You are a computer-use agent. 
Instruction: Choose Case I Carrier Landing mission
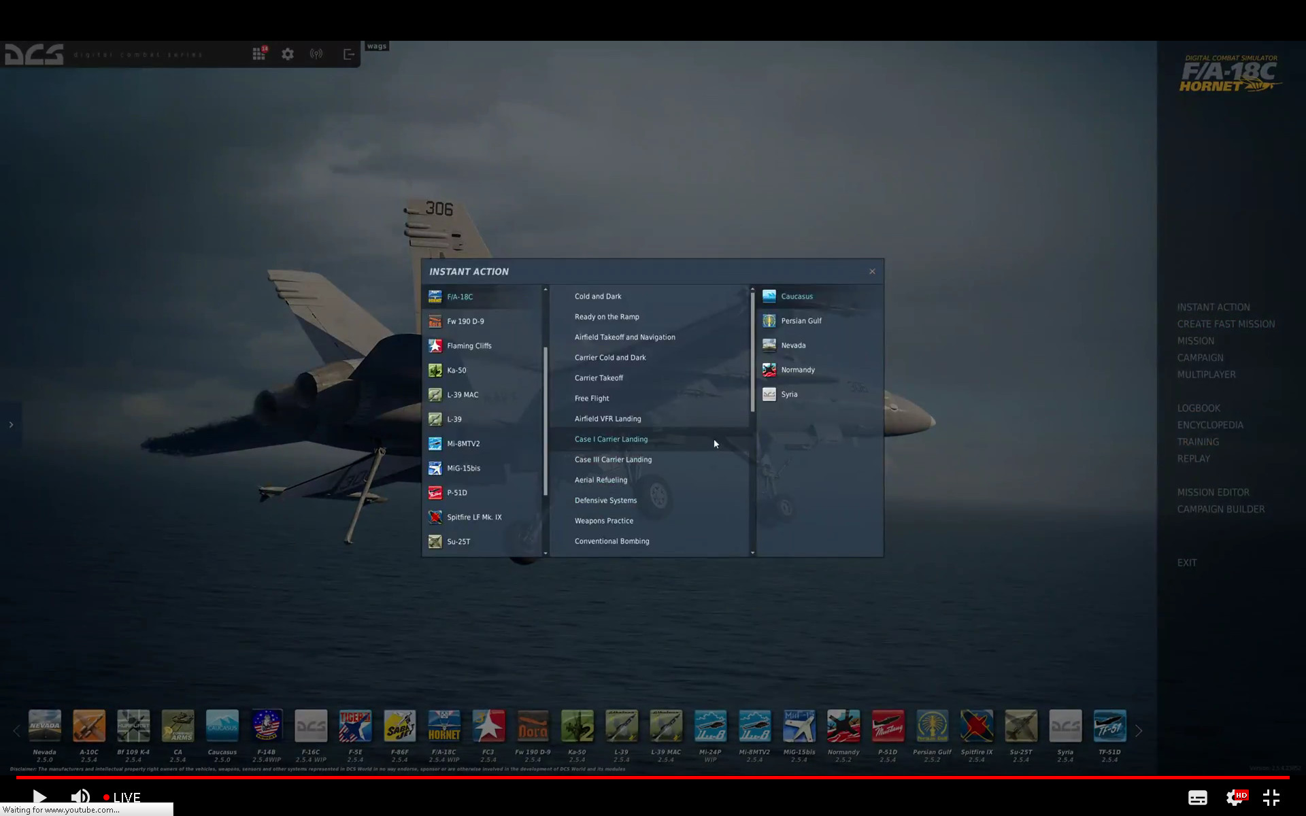pyautogui.click(x=611, y=439)
